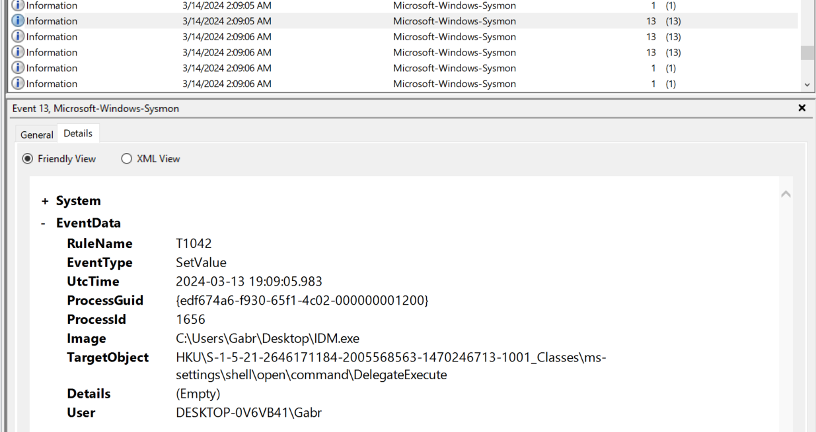Click the event list scrollbar thumb
Screen dimensions: 816x432
click(807, 53)
